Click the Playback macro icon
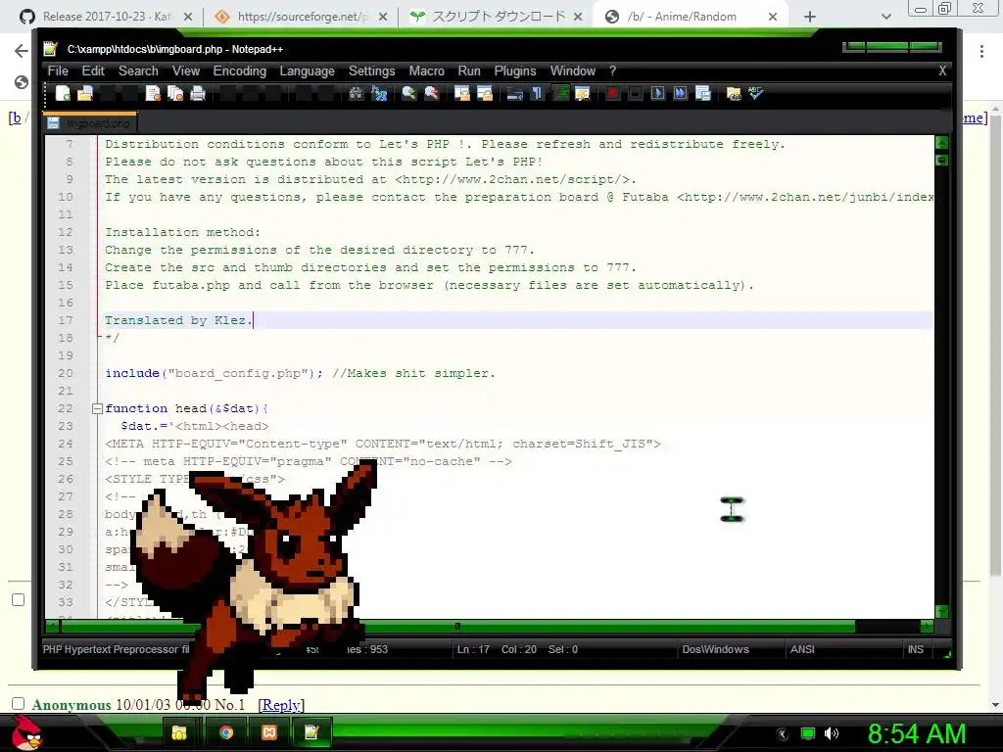 (657, 93)
